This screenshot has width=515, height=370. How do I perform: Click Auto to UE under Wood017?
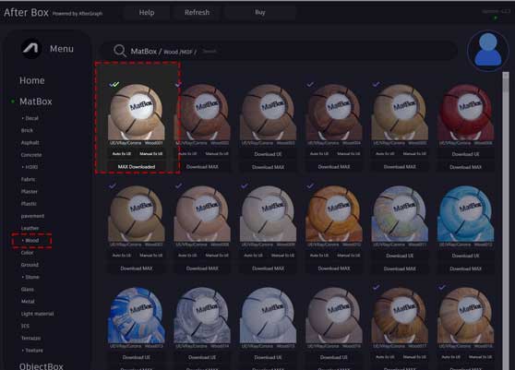(x=385, y=357)
